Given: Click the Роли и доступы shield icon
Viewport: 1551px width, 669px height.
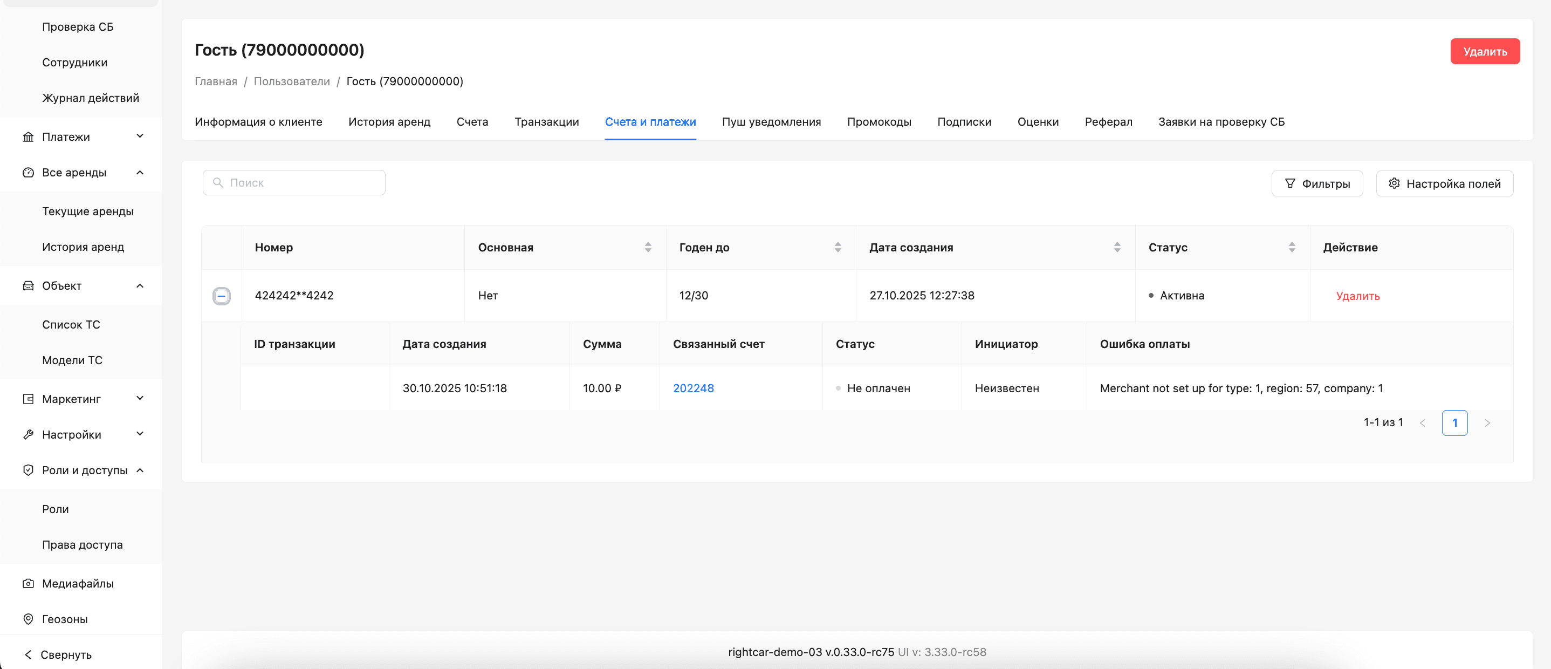Looking at the screenshot, I should coord(28,470).
